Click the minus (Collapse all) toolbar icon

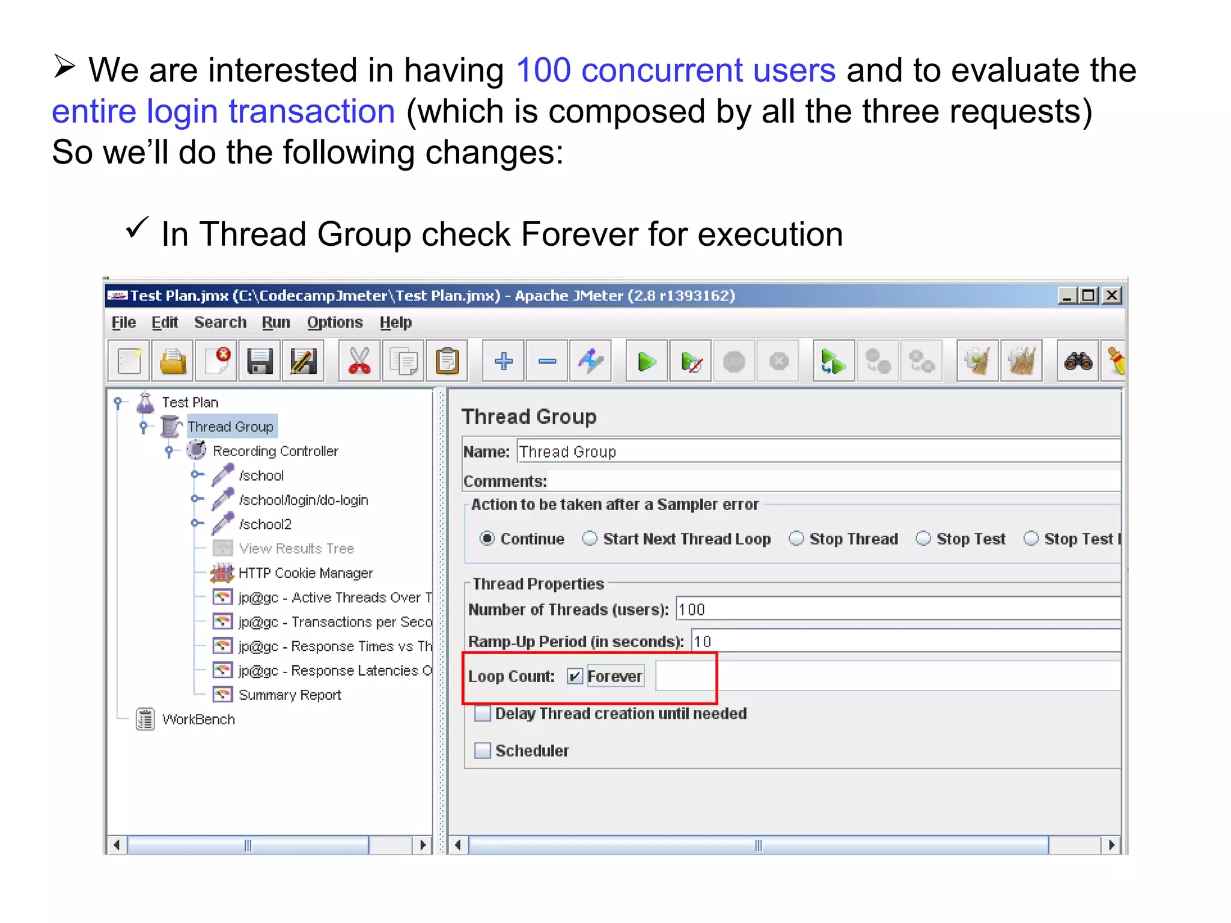pos(547,362)
